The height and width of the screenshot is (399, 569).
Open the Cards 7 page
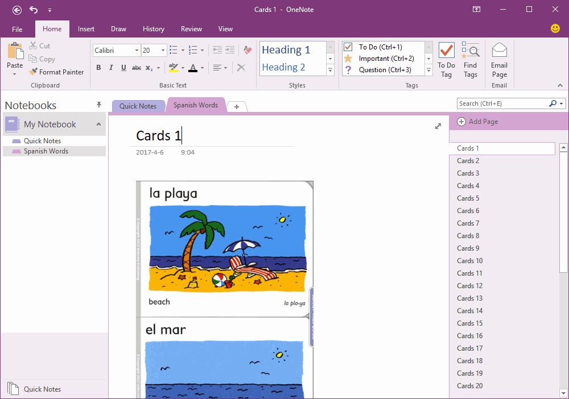pos(502,223)
